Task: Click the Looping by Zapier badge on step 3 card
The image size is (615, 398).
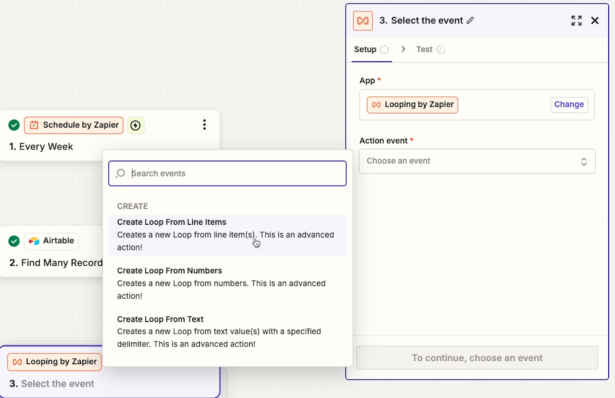Action: [x=54, y=362]
